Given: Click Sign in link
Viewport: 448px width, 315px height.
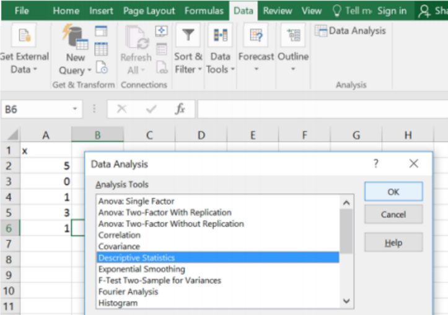Looking at the screenshot, I should pos(392,11).
